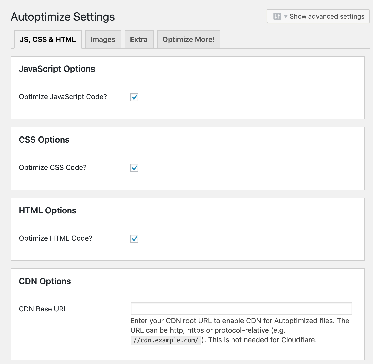Click the JavaScript Options heading

(57, 69)
